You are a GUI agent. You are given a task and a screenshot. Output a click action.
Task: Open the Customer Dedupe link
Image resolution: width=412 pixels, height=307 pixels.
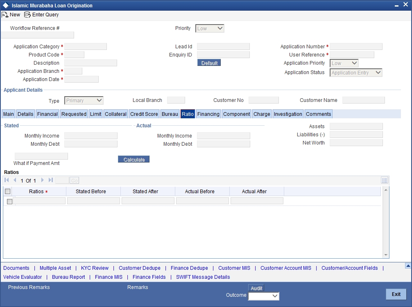click(x=140, y=268)
